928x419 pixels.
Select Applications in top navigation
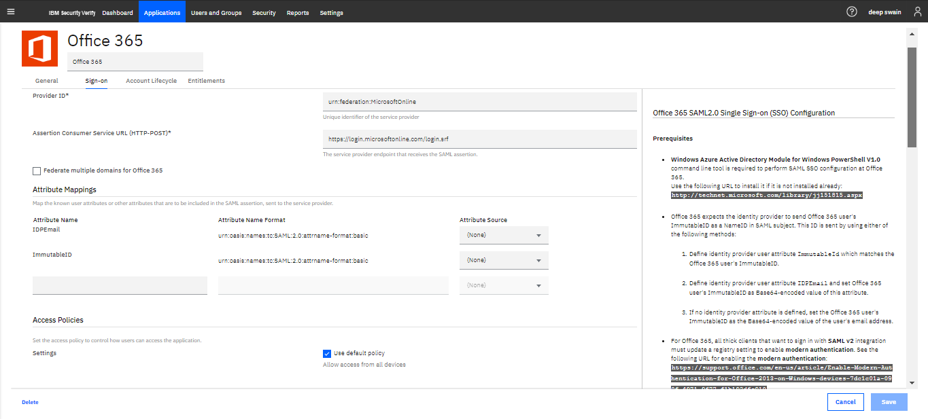click(162, 12)
